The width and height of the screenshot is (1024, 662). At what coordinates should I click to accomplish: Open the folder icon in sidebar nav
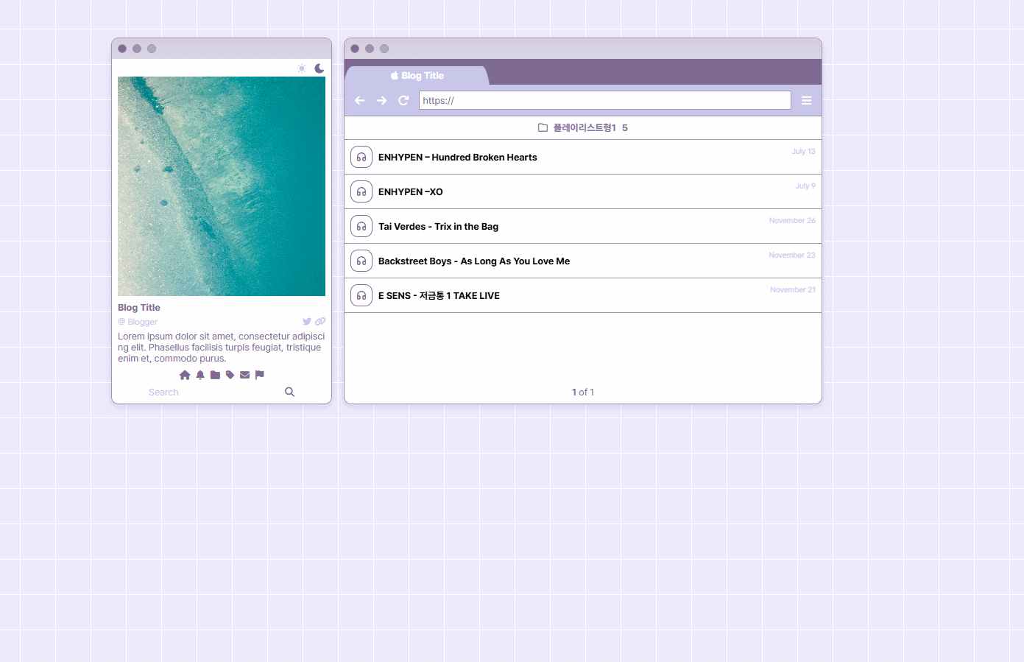point(215,375)
